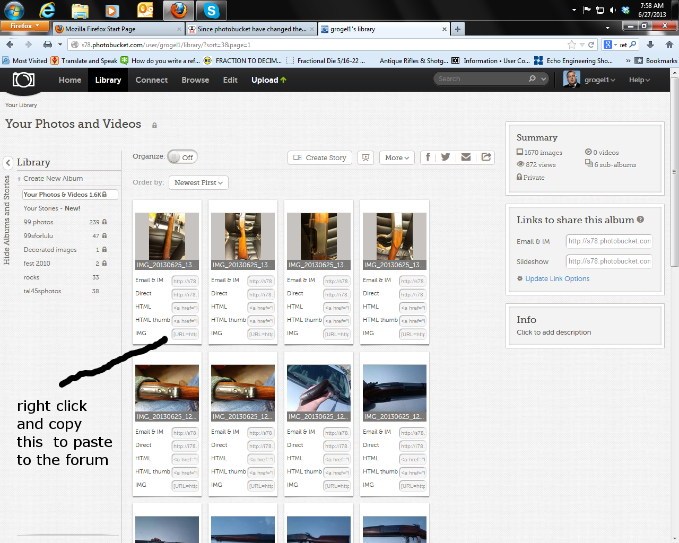Click the Photobucket camera logo
This screenshot has height=543, width=679.
pyautogui.click(x=23, y=80)
